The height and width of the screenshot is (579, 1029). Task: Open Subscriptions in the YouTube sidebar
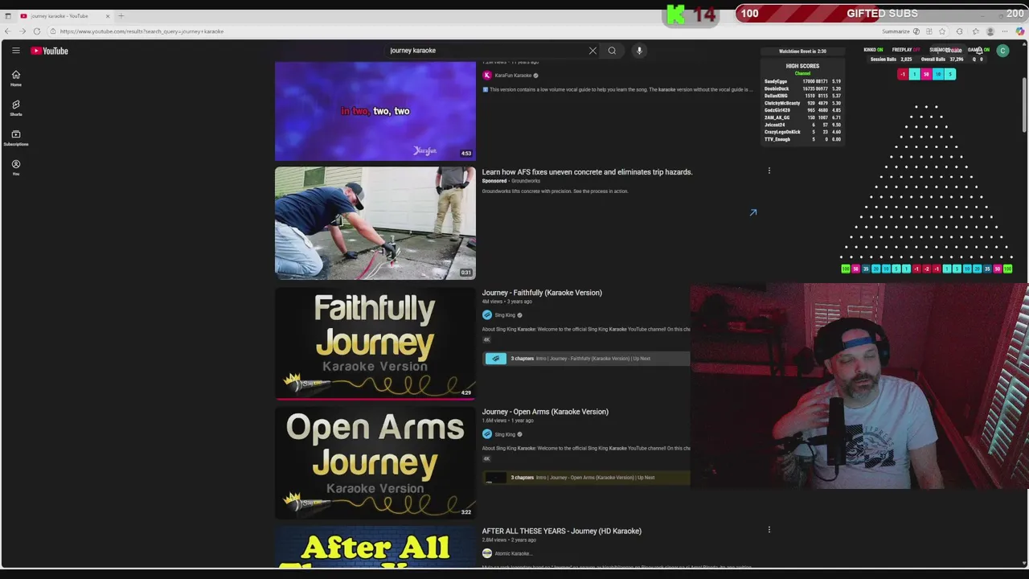click(x=15, y=138)
